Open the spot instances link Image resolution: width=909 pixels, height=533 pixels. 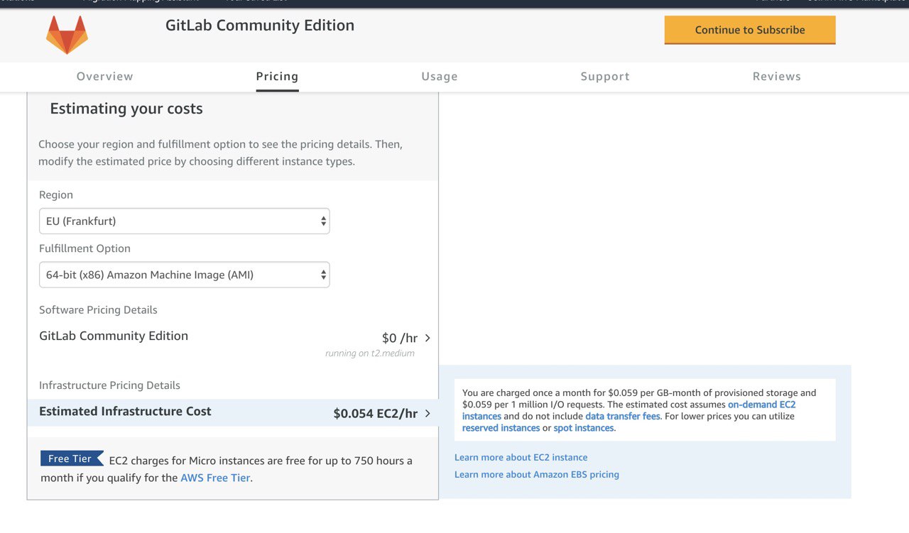[584, 428]
